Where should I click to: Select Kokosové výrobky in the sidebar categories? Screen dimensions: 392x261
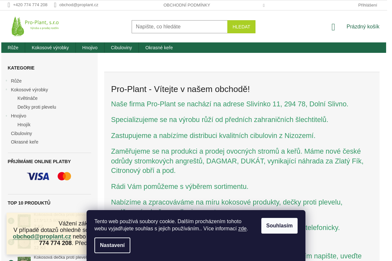tap(29, 90)
